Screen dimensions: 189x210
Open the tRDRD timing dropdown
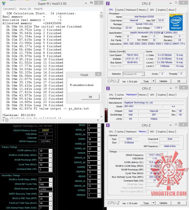[99, 125]
